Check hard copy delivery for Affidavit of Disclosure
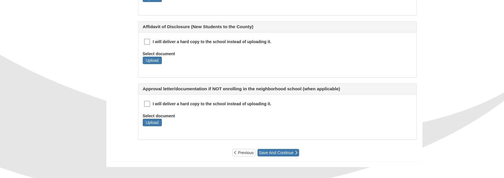Viewport: 504px width, 178px height. (147, 42)
